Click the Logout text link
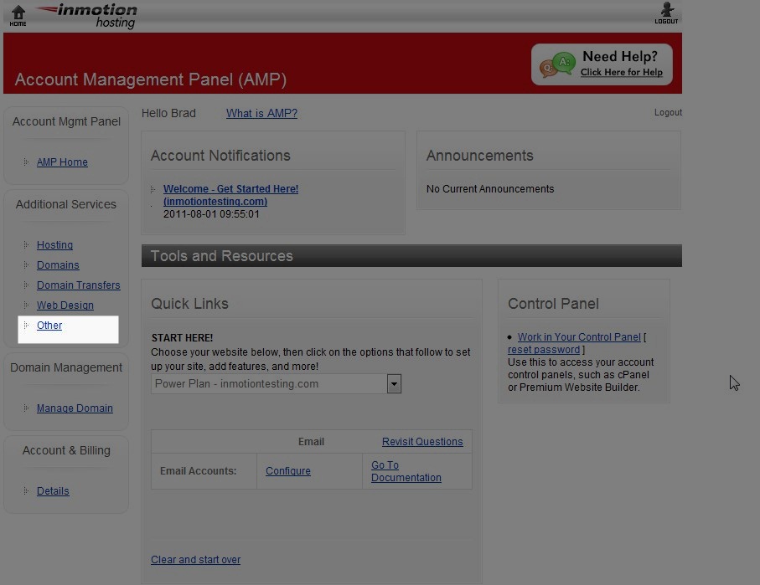This screenshot has width=760, height=585. pyautogui.click(x=668, y=112)
